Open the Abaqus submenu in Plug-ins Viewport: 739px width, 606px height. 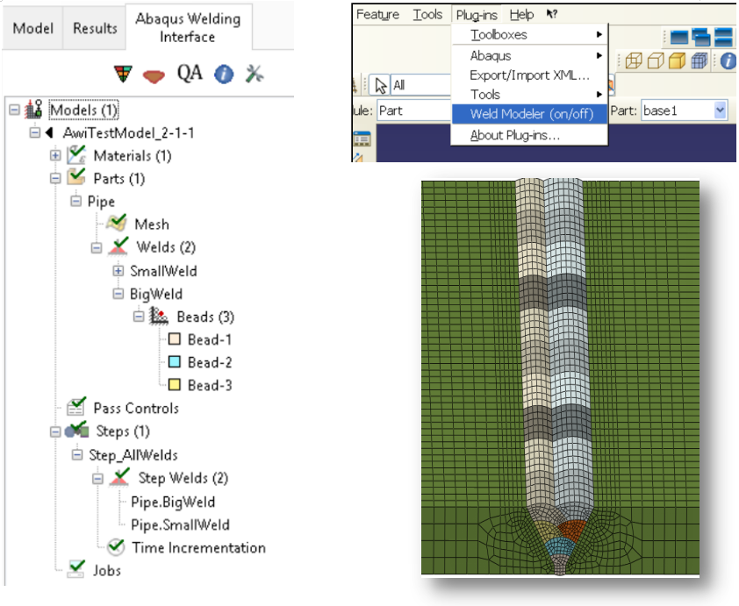[529, 55]
